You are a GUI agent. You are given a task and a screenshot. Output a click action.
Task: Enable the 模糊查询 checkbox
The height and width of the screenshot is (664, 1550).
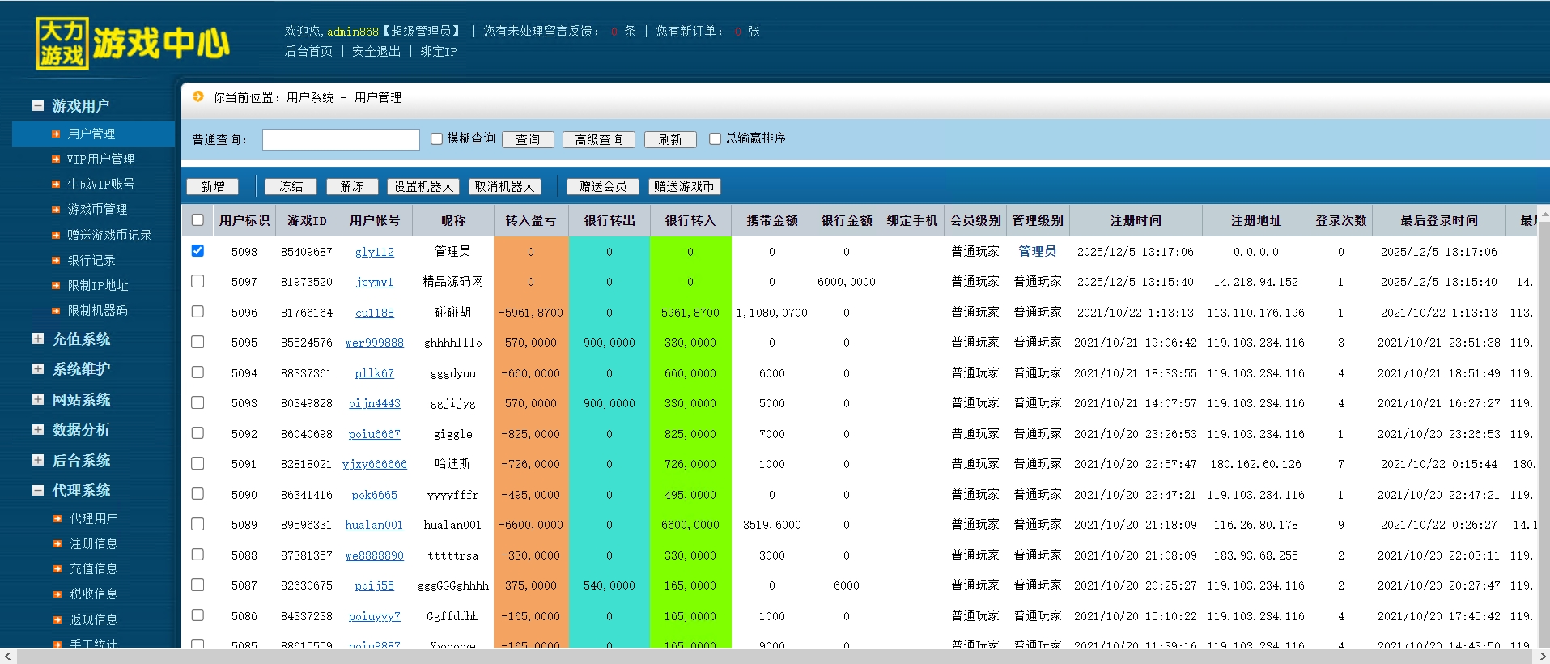click(x=437, y=139)
